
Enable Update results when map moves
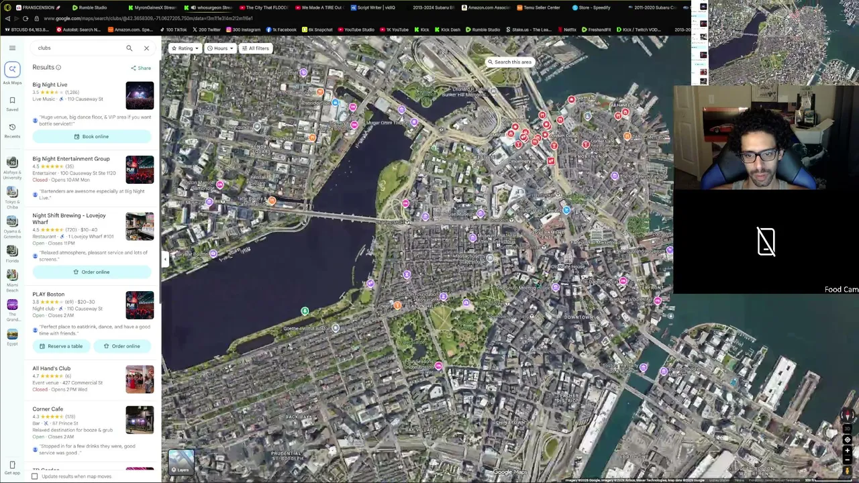coord(35,476)
